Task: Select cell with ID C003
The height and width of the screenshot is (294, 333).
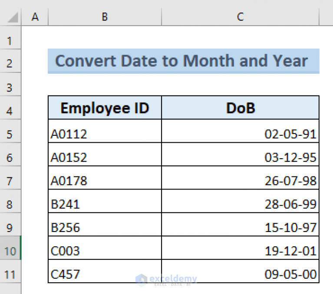Action: pyautogui.click(x=105, y=248)
